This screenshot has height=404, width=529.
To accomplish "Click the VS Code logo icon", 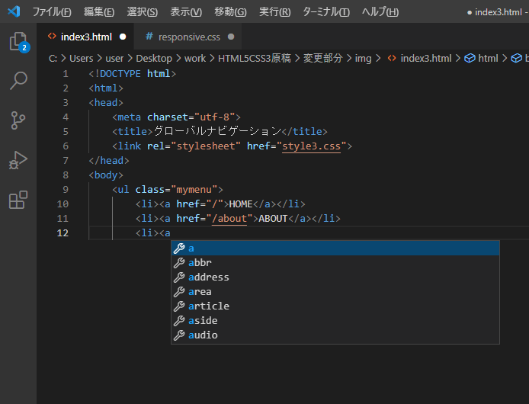I will pos(14,11).
